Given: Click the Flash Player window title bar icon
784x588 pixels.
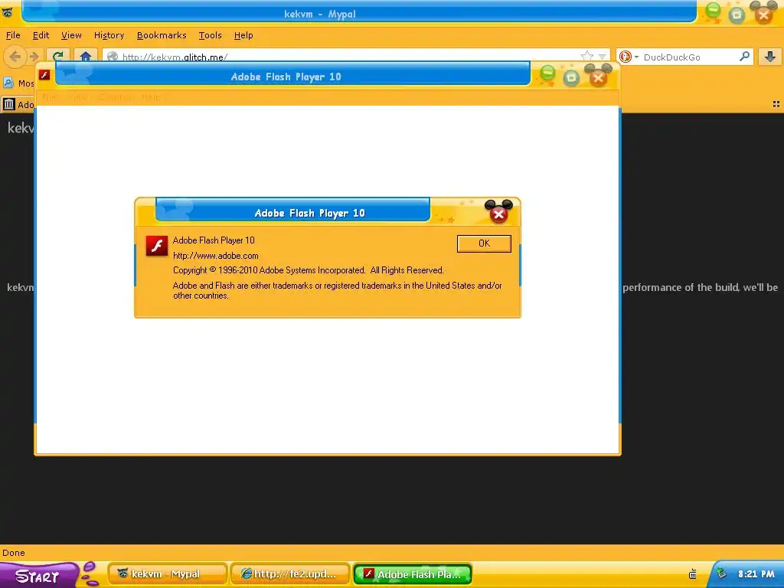Looking at the screenshot, I should [44, 75].
